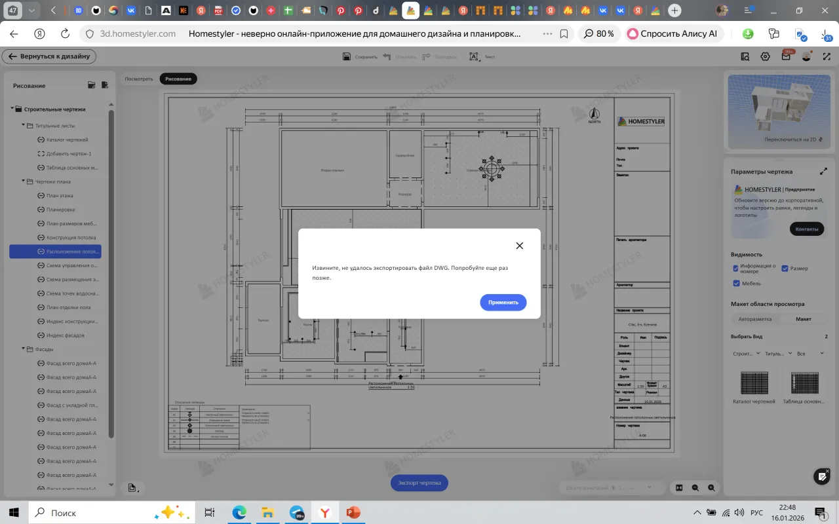Click the add drawing file icon
839x524 pixels.
[105, 85]
